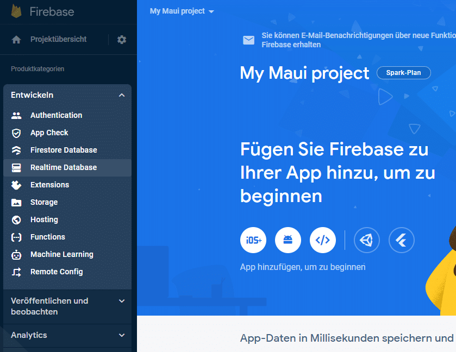The height and width of the screenshot is (352, 456).
Task: Open Functions in the sidebar
Action: pyautogui.click(x=67, y=237)
